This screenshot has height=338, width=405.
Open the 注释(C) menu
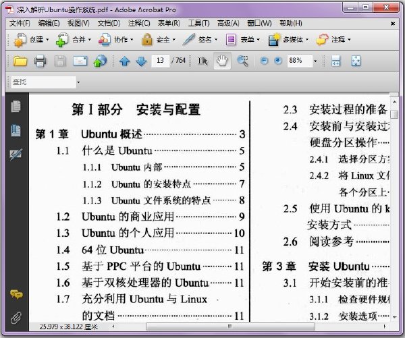[x=139, y=24]
